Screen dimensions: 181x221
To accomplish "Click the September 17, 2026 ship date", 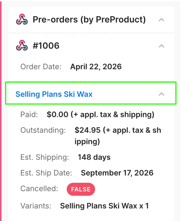I will 117,173.
